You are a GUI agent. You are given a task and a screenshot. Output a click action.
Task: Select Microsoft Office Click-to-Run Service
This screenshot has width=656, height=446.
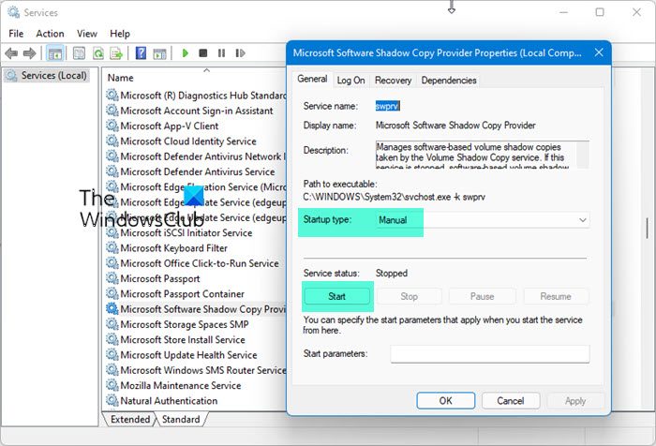click(x=195, y=263)
